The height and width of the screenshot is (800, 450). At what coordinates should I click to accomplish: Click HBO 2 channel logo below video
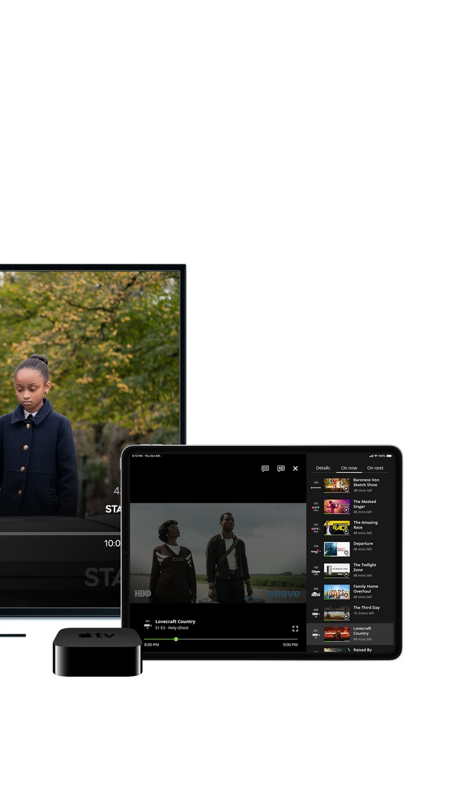click(148, 626)
